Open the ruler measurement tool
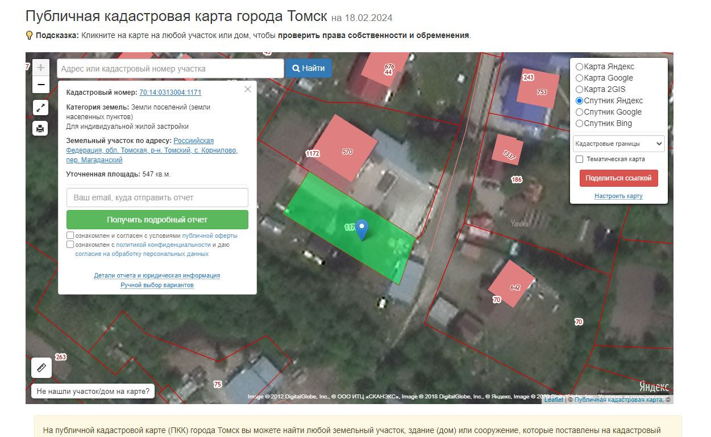This screenshot has height=437, width=711. [41, 368]
